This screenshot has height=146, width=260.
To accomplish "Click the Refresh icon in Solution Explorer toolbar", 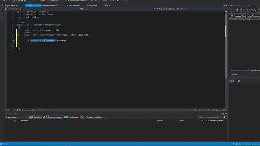I will click(255, 9).
